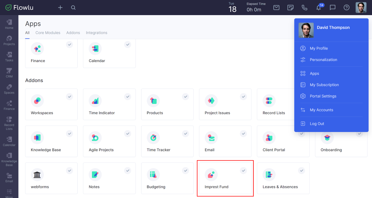The width and height of the screenshot is (372, 198).
Task: Select Log Out in the user menu
Action: point(317,124)
